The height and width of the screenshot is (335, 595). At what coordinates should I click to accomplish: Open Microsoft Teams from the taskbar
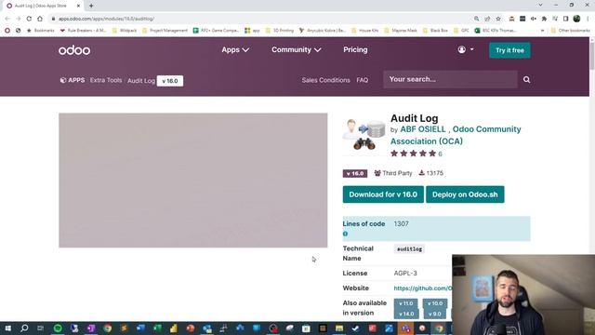[x=405, y=328]
